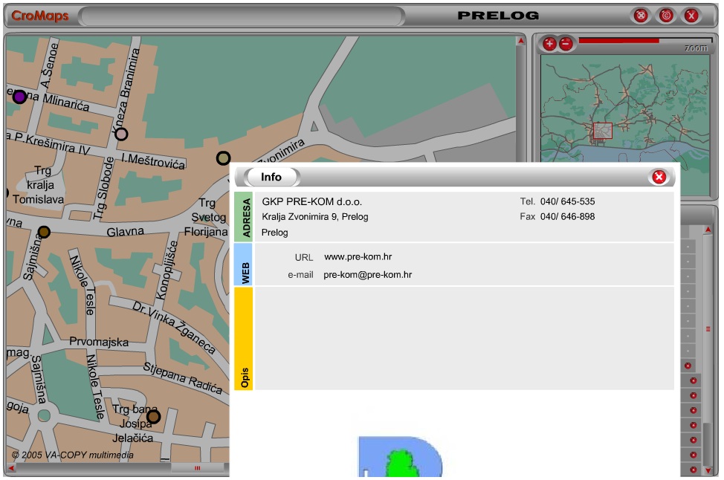
Task: Select the marker at Trg bana Jelačića
Action: pos(153,417)
